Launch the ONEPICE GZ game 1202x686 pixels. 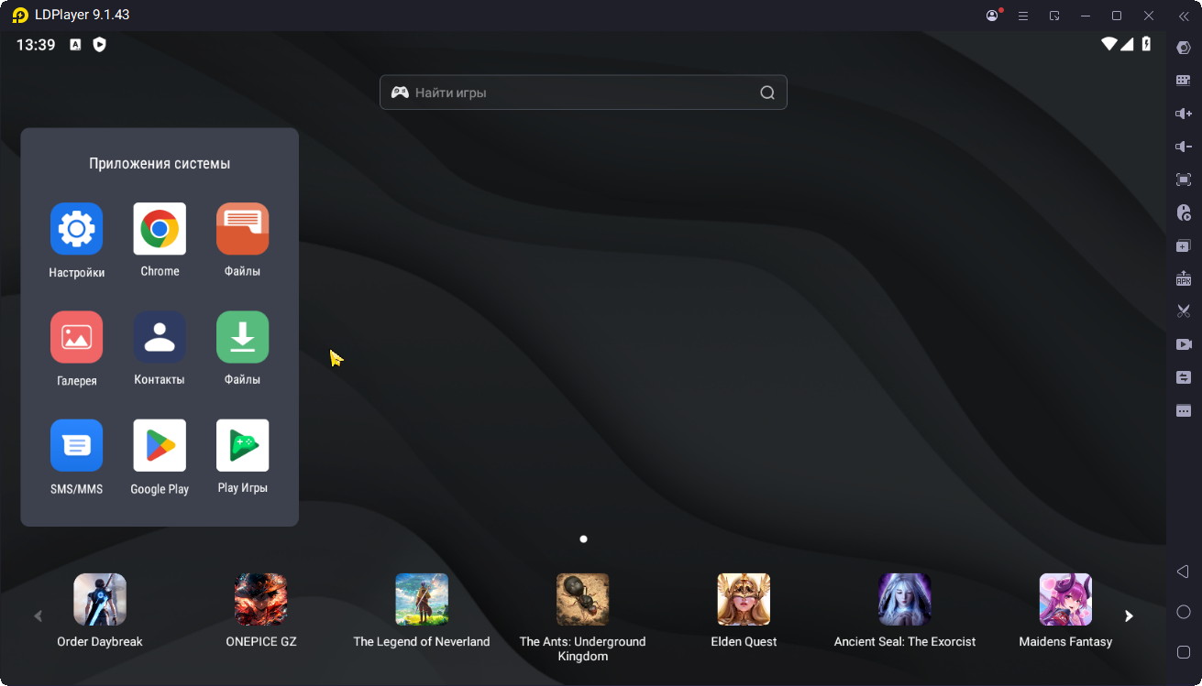tap(261, 600)
